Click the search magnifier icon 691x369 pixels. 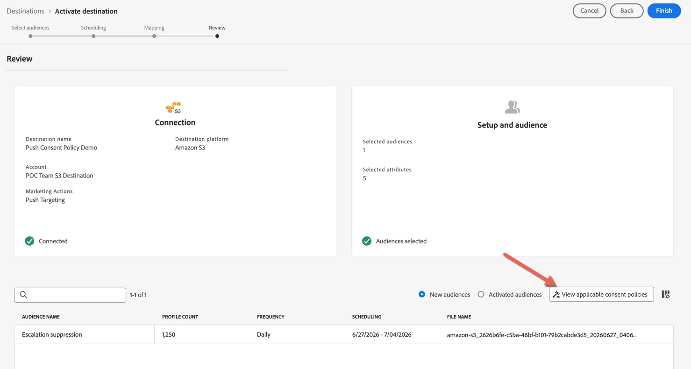23,295
